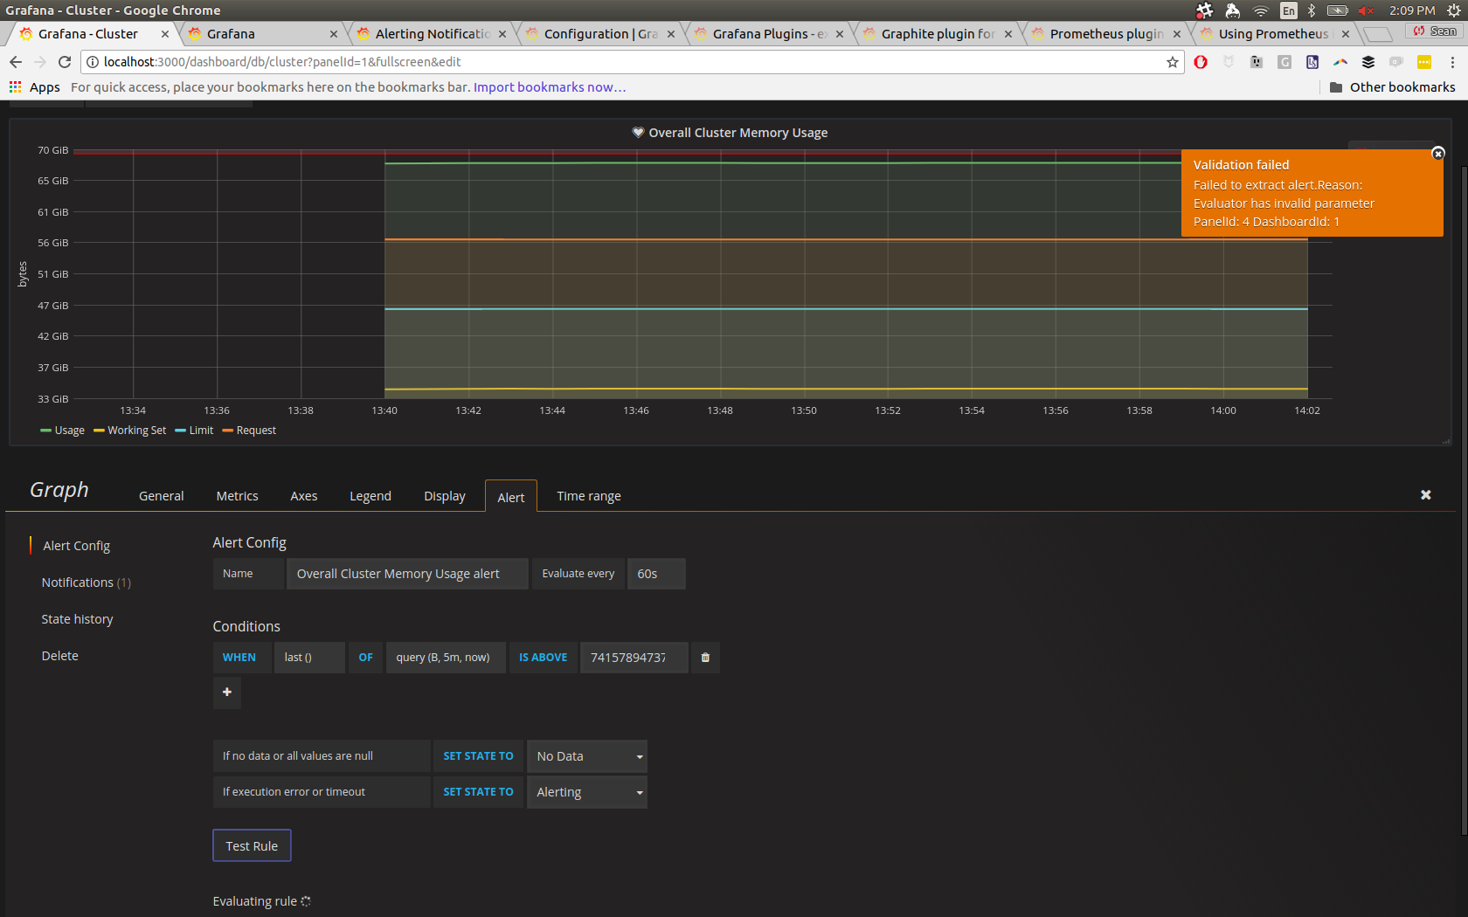The image size is (1468, 917).
Task: Toggle Request series in legend
Action: [x=249, y=431]
